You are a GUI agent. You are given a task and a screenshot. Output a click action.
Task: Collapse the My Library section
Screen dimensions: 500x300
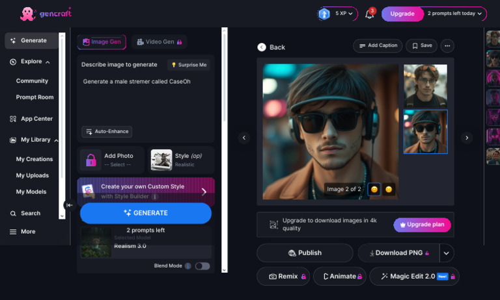56,140
